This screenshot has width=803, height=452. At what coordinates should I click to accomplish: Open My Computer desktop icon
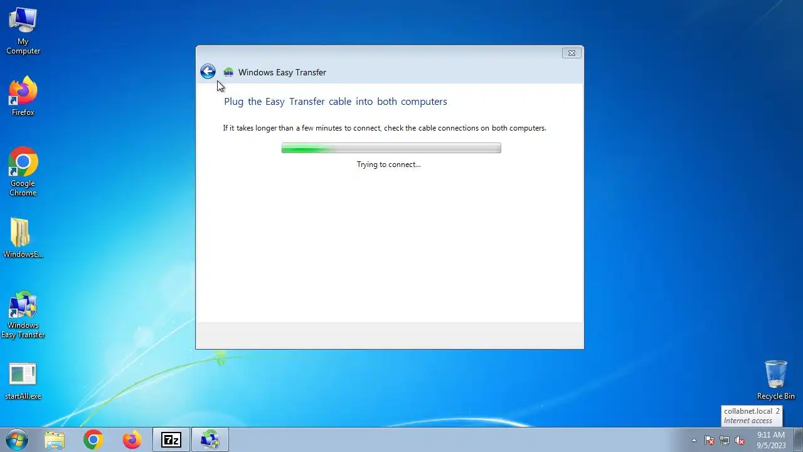(x=23, y=31)
